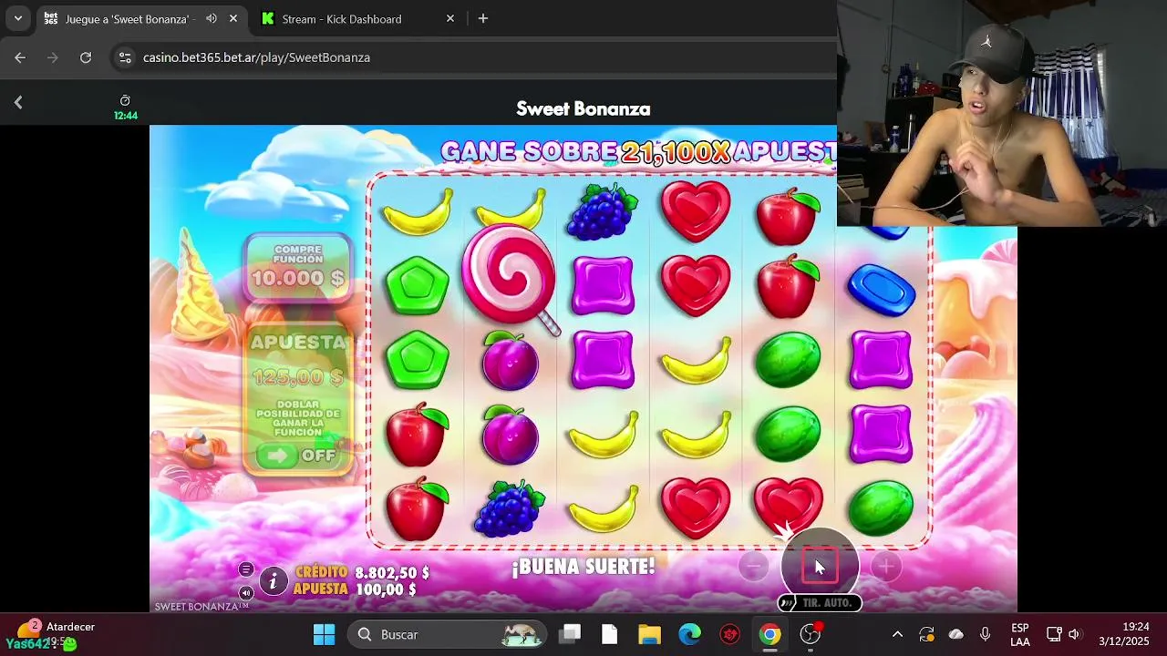Open the game hamburger menu icon
This screenshot has height=656, width=1167.
click(246, 569)
